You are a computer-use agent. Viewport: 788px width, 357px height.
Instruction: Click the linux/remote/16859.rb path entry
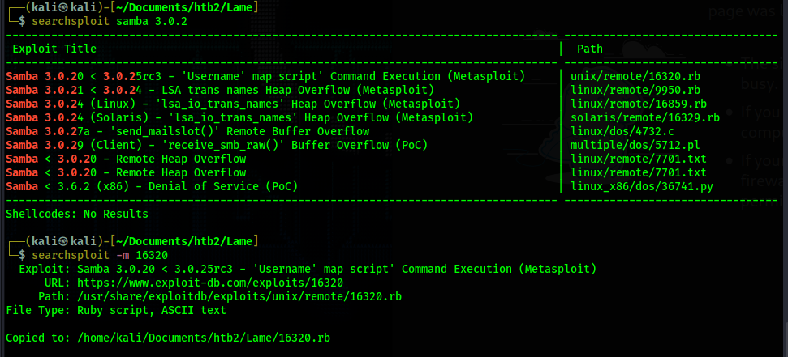tap(639, 104)
